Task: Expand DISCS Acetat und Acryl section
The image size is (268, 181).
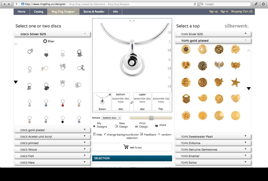Action: coord(52,136)
